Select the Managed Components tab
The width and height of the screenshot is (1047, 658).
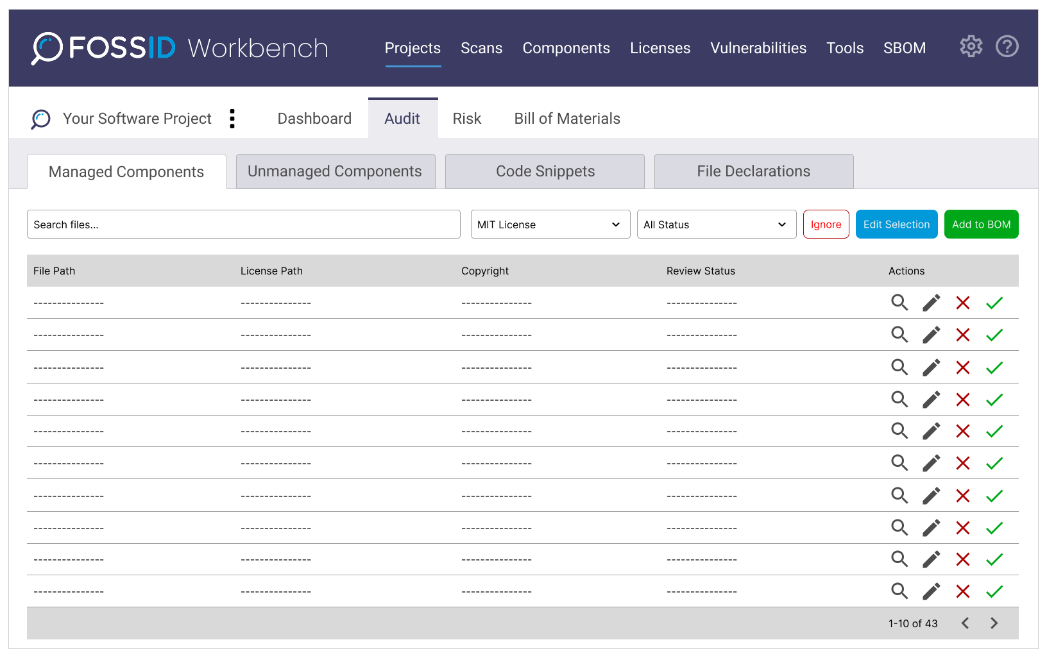(126, 172)
